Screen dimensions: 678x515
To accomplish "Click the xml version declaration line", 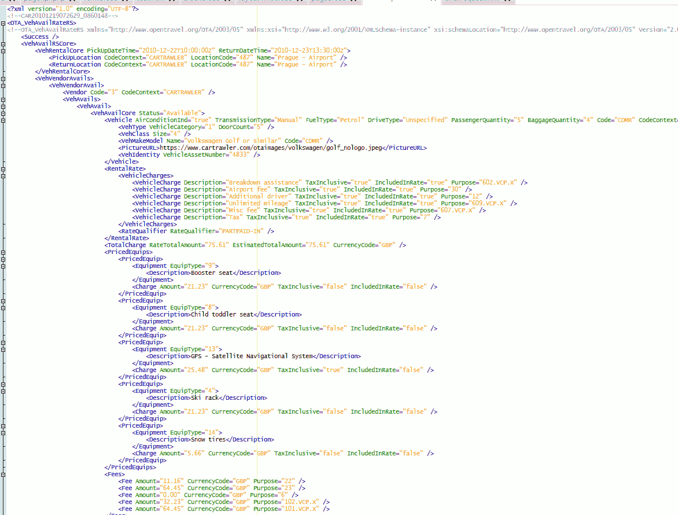I will (x=73, y=9).
